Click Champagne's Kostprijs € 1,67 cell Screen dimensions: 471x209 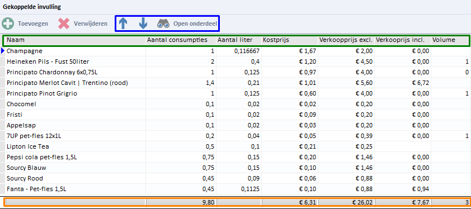point(290,51)
